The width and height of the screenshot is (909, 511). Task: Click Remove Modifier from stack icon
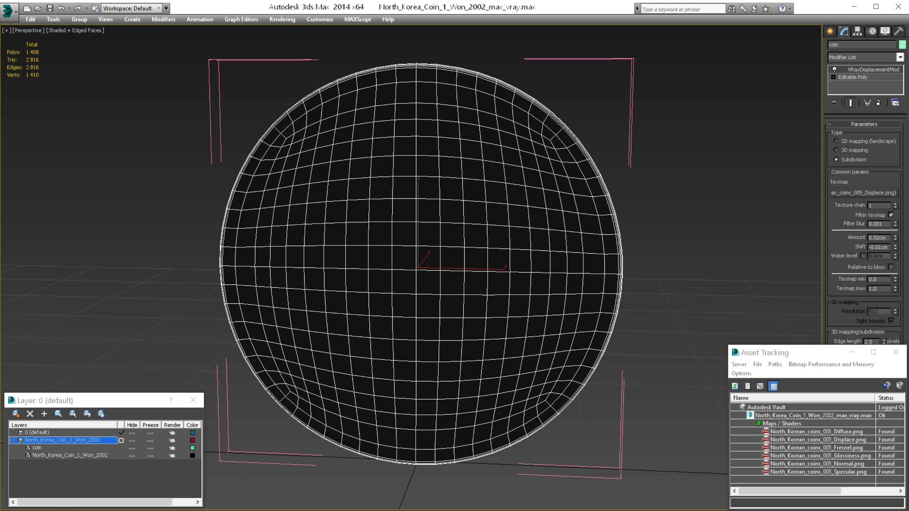(878, 103)
